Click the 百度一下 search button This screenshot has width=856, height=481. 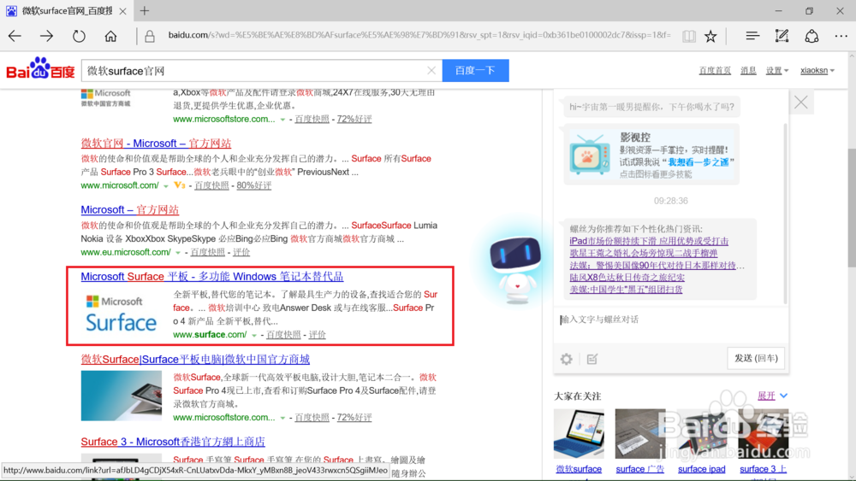pyautogui.click(x=475, y=70)
